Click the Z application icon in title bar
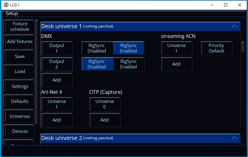 6,5
